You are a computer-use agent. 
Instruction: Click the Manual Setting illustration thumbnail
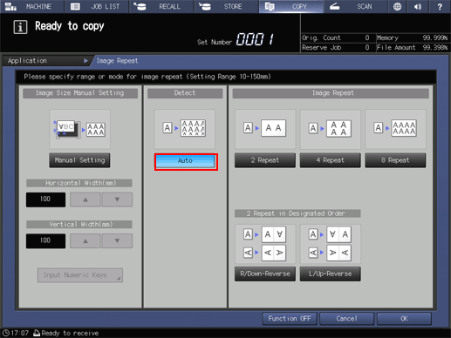pyautogui.click(x=79, y=129)
